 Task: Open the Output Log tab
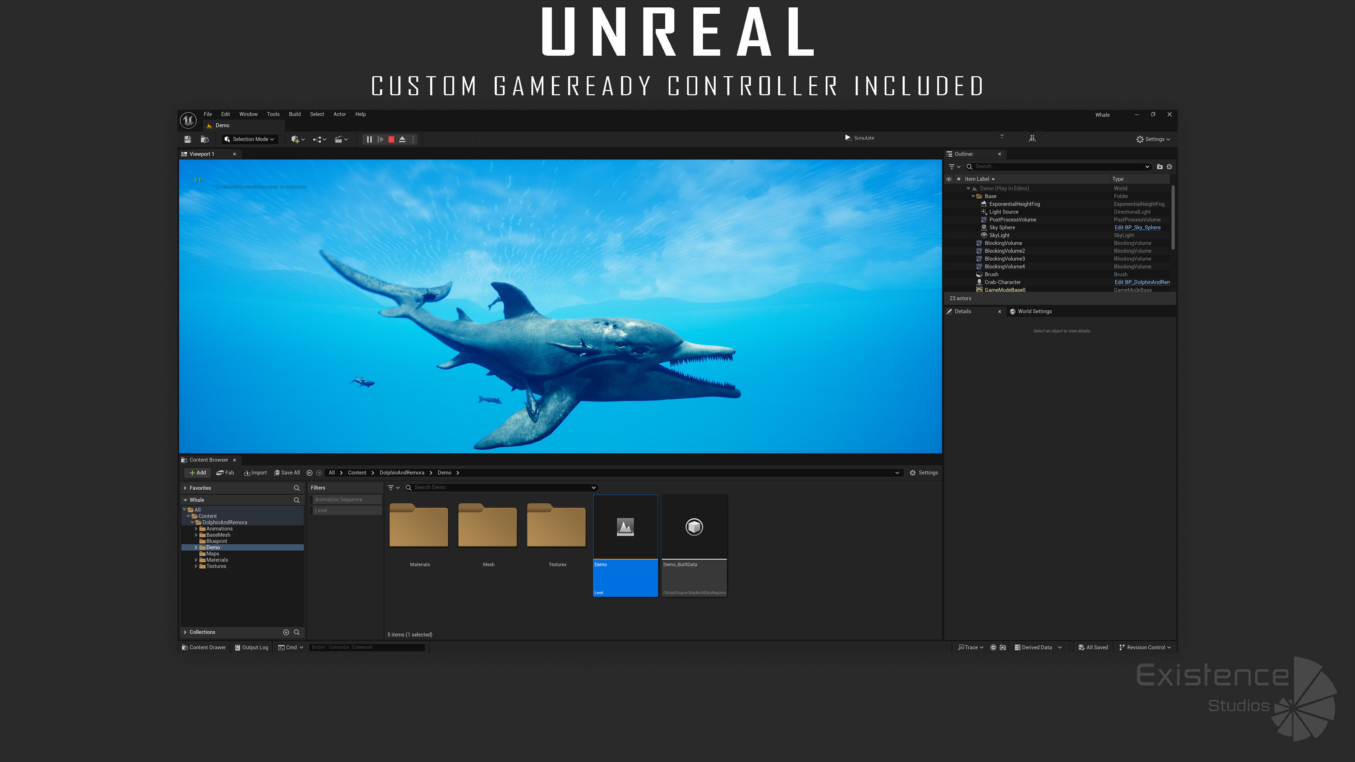point(252,647)
